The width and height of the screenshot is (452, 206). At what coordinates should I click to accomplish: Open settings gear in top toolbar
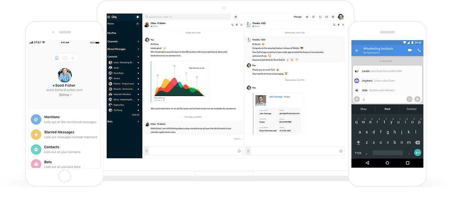pos(333,17)
